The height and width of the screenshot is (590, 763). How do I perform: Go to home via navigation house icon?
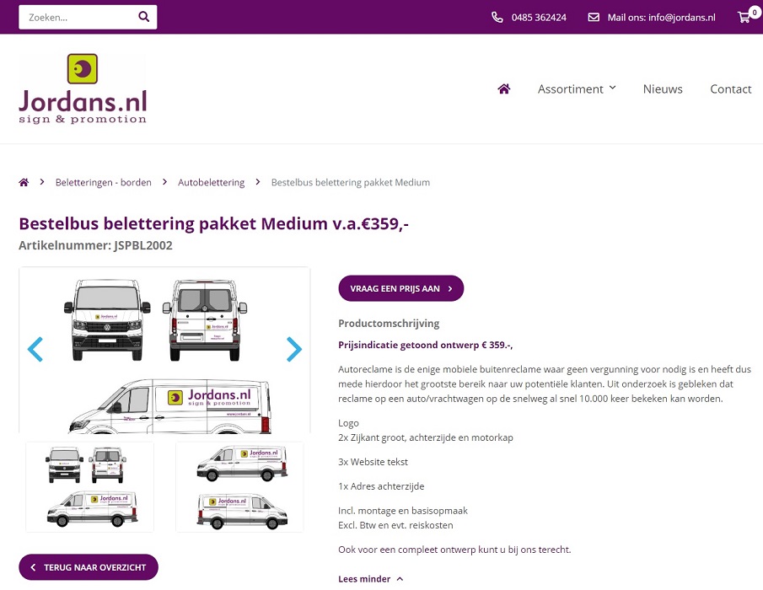click(x=504, y=88)
